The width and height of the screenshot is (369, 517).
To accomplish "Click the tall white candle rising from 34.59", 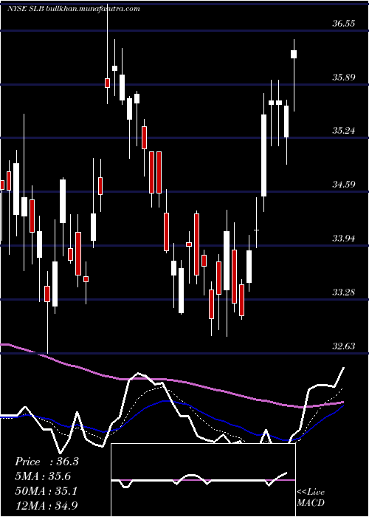I will pyautogui.click(x=264, y=155).
